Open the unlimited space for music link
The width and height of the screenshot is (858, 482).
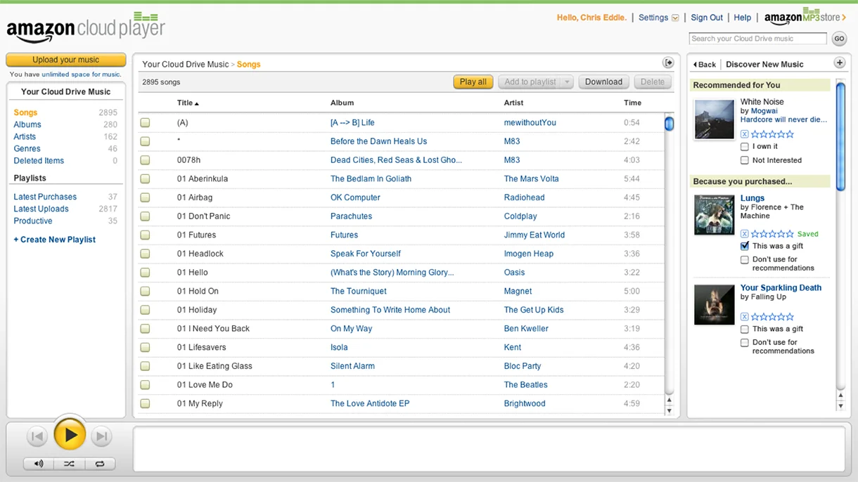pyautogui.click(x=81, y=74)
